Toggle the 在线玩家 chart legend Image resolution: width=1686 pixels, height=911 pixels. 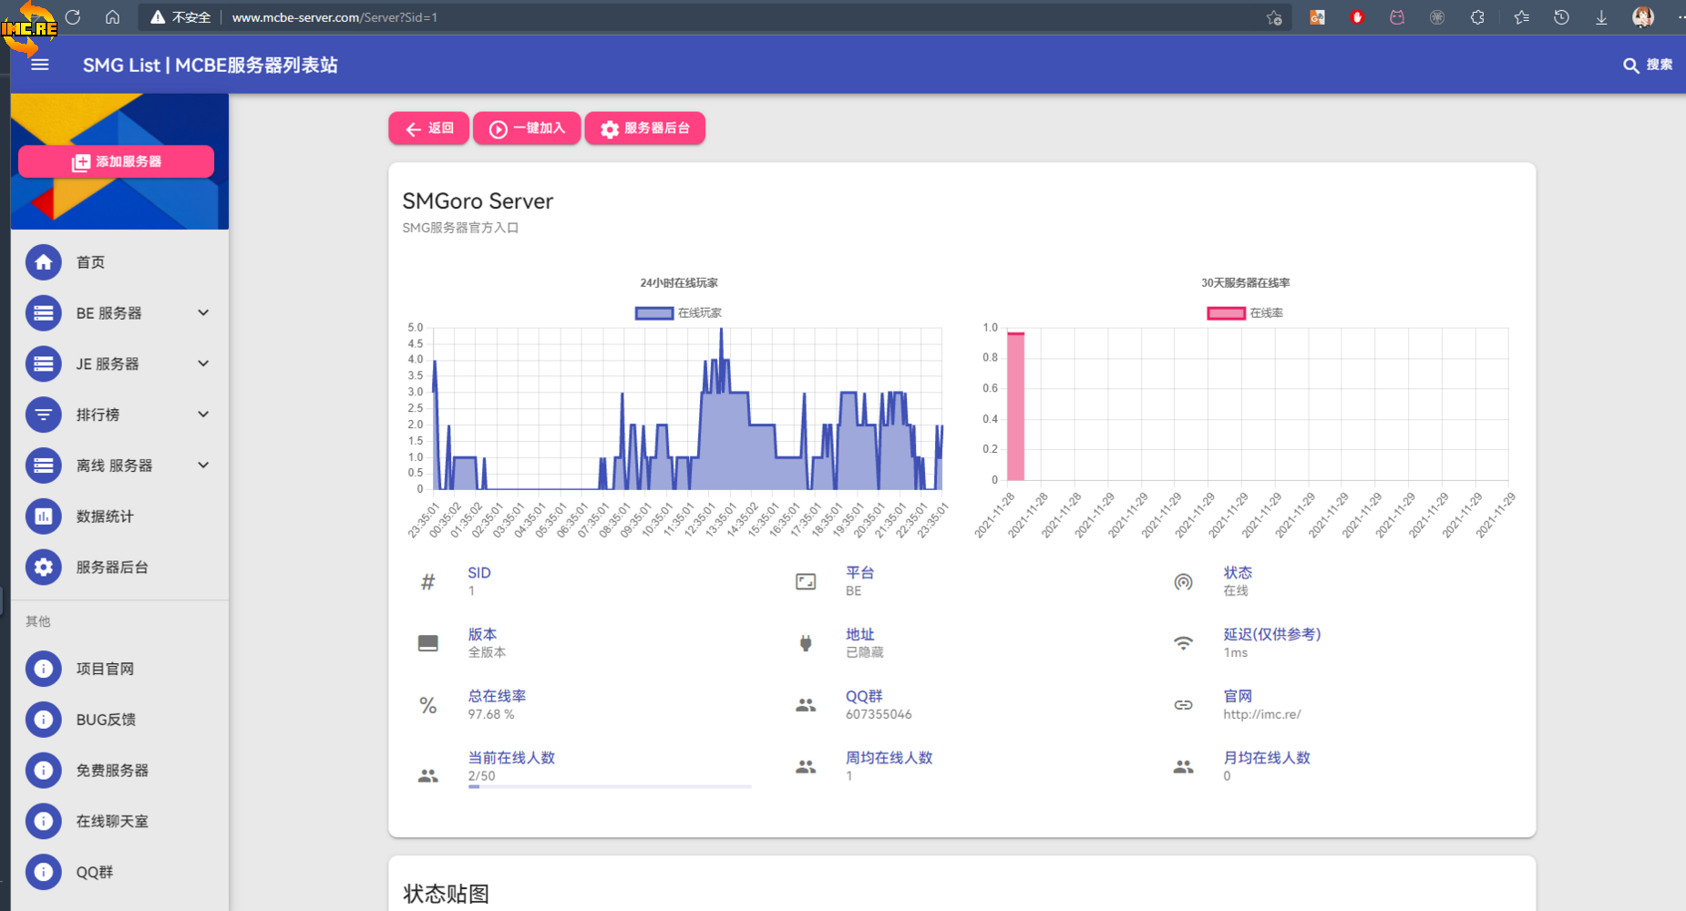[678, 313]
